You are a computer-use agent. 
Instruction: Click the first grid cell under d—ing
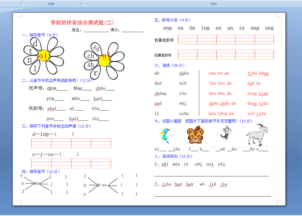[42, 143]
